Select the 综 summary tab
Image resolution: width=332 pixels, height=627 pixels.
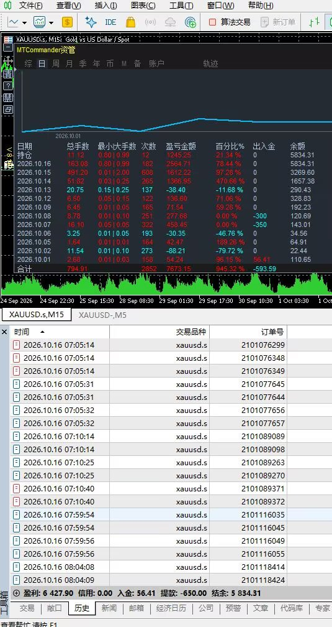point(28,63)
